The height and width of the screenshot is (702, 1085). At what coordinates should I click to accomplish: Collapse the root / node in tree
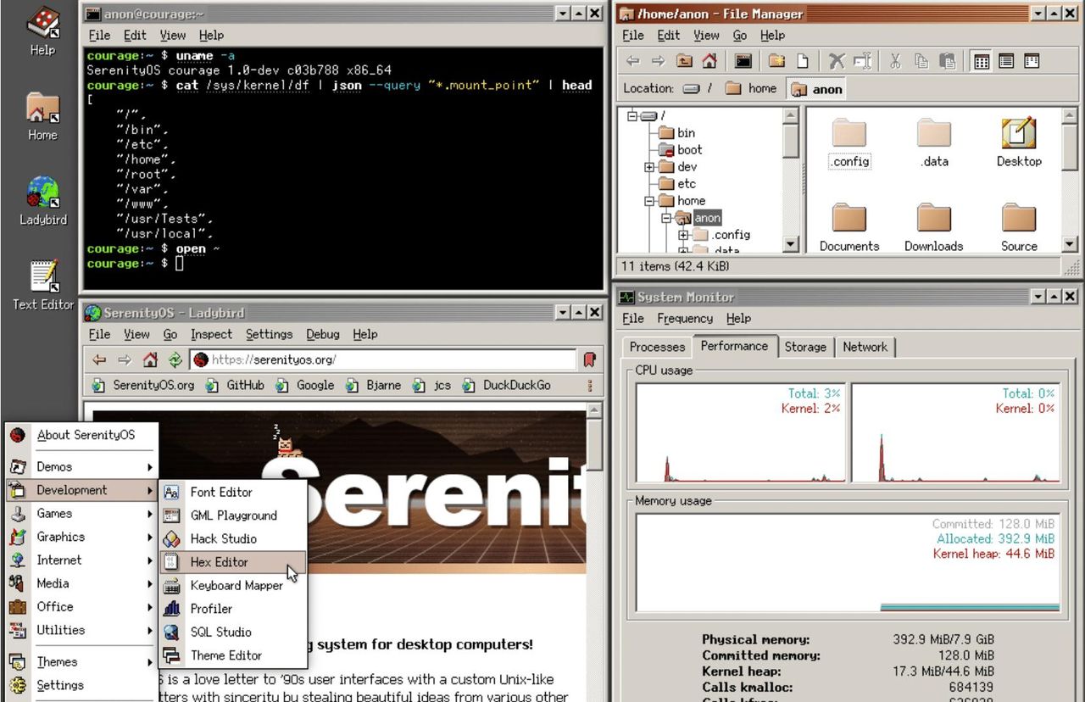(632, 116)
